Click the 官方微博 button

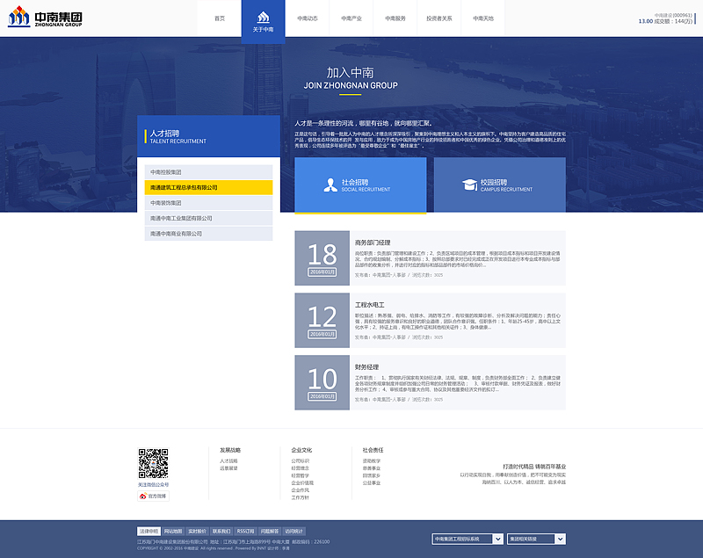tap(153, 496)
